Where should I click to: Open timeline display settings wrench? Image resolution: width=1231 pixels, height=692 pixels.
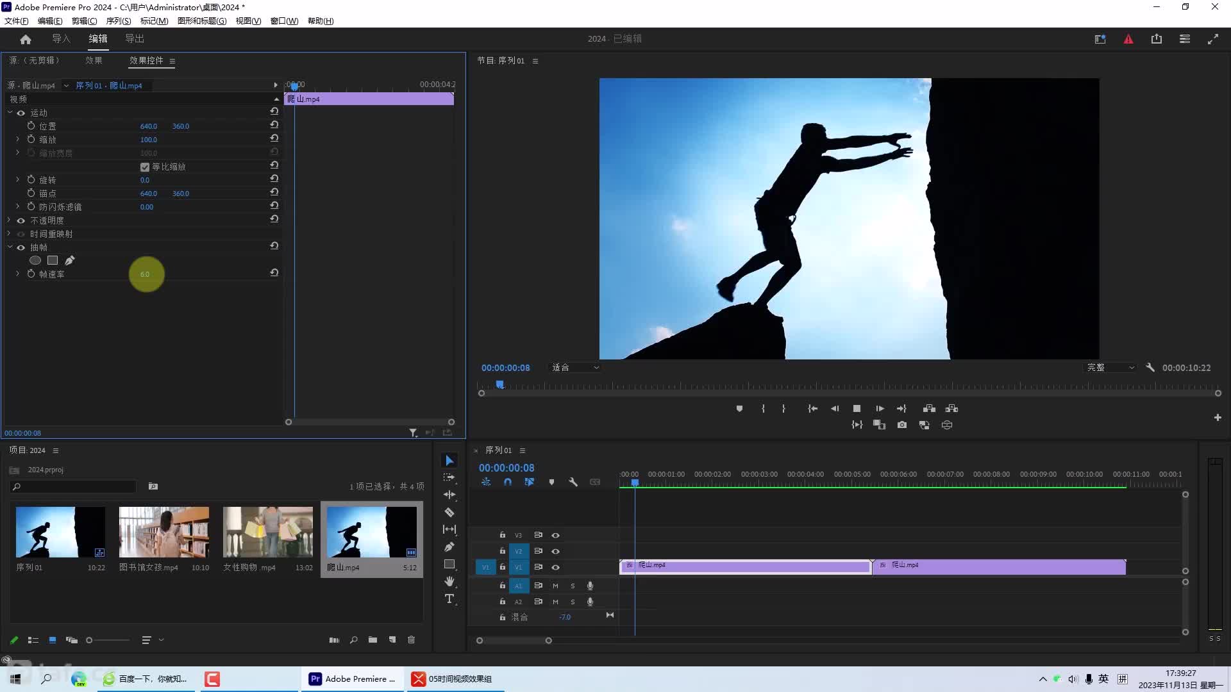tap(573, 482)
